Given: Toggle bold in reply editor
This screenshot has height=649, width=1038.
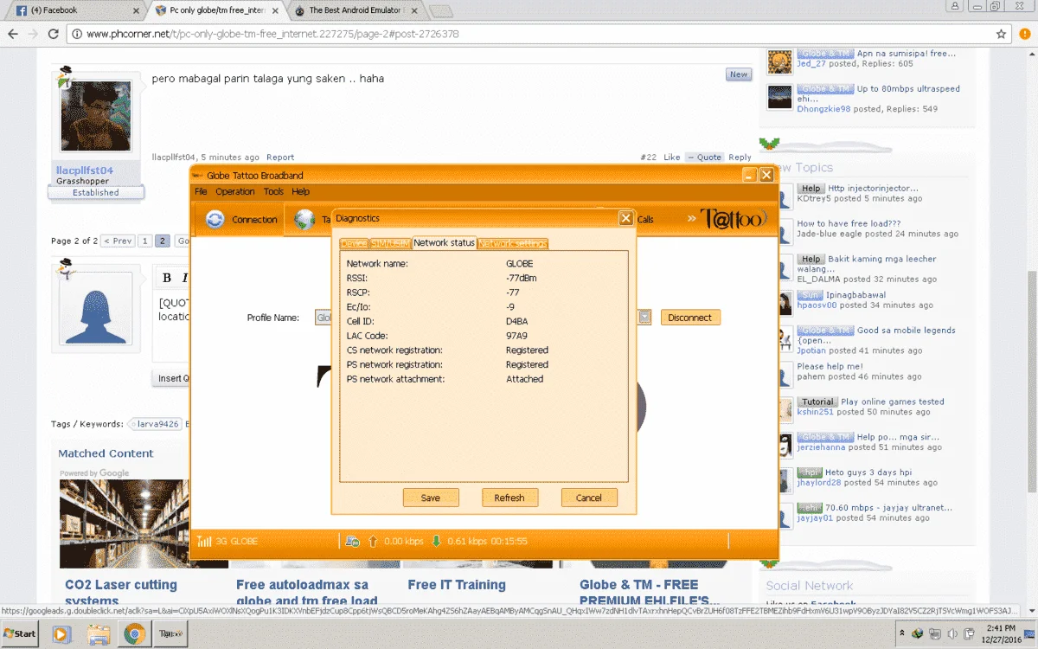Looking at the screenshot, I should [167, 278].
